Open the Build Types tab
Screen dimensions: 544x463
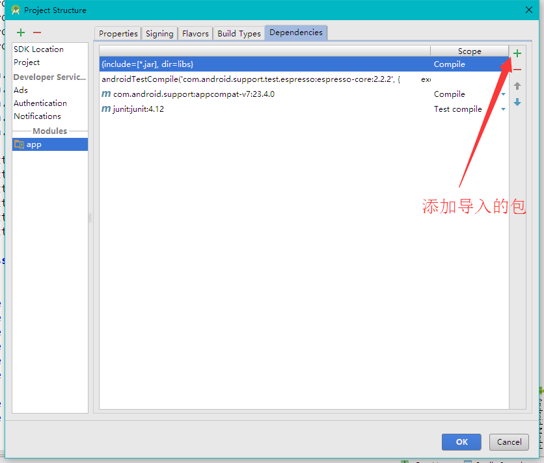tap(239, 34)
